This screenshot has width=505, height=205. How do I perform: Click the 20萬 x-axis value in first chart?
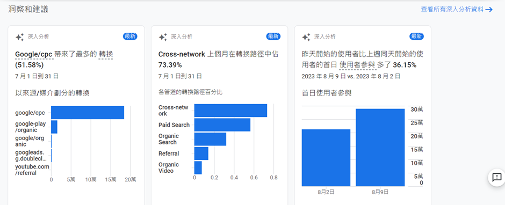pos(131,180)
